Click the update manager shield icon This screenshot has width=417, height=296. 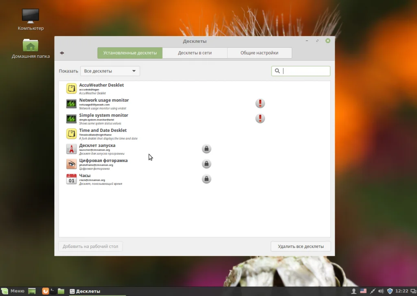(390, 291)
